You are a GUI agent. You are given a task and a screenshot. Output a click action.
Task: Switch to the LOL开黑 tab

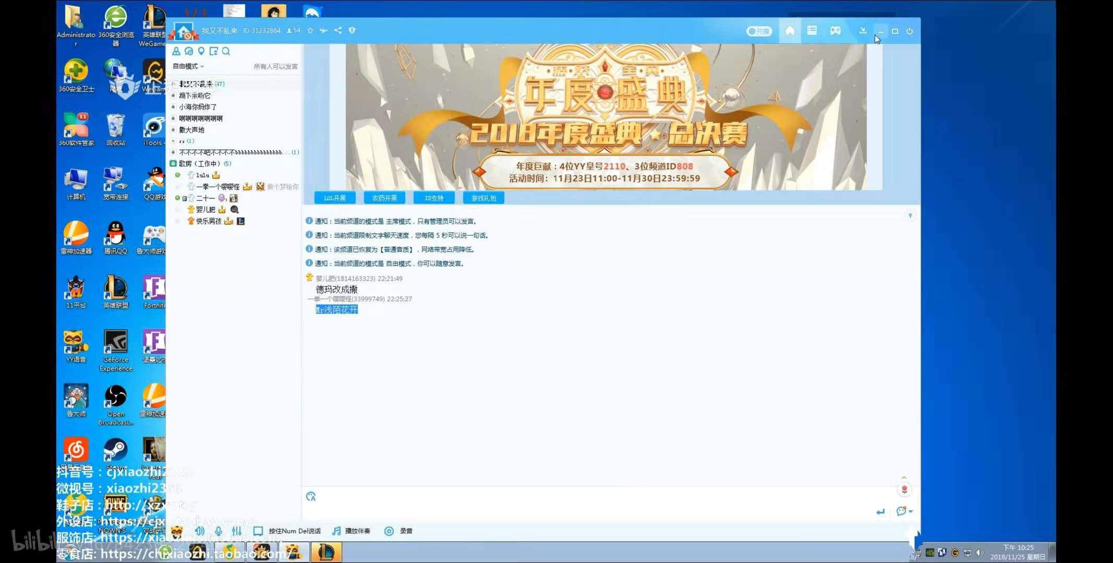click(x=334, y=198)
